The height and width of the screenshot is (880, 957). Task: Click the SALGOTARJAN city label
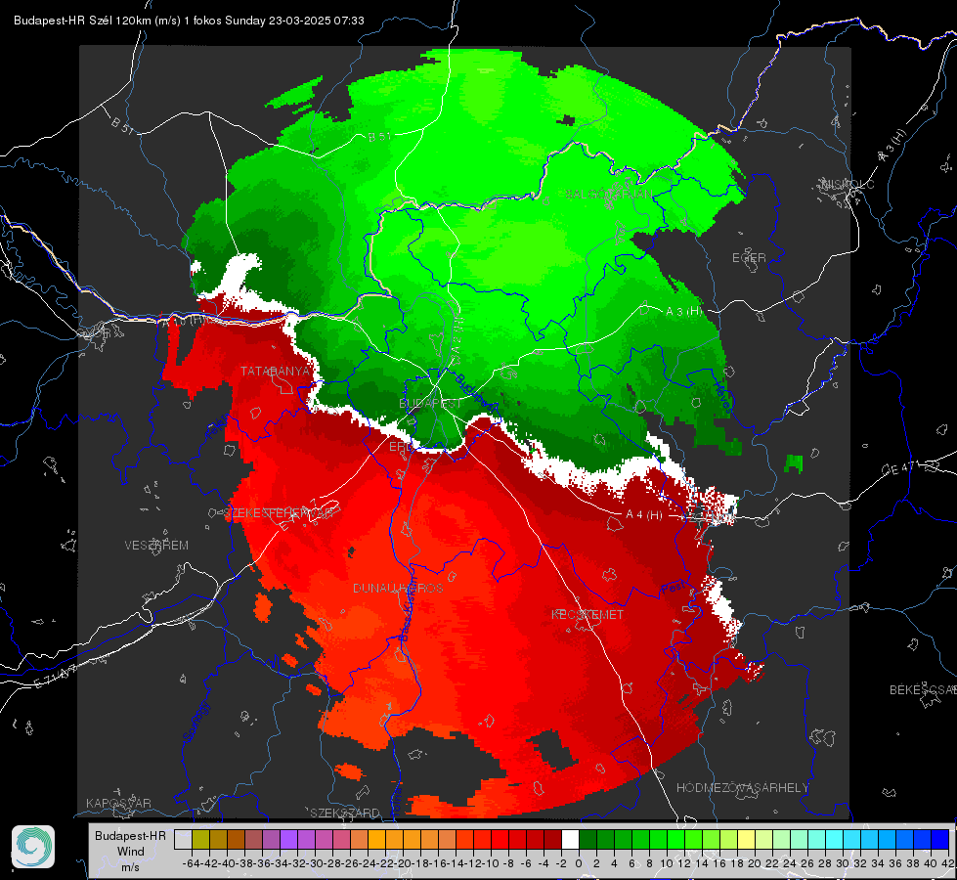tap(609, 195)
